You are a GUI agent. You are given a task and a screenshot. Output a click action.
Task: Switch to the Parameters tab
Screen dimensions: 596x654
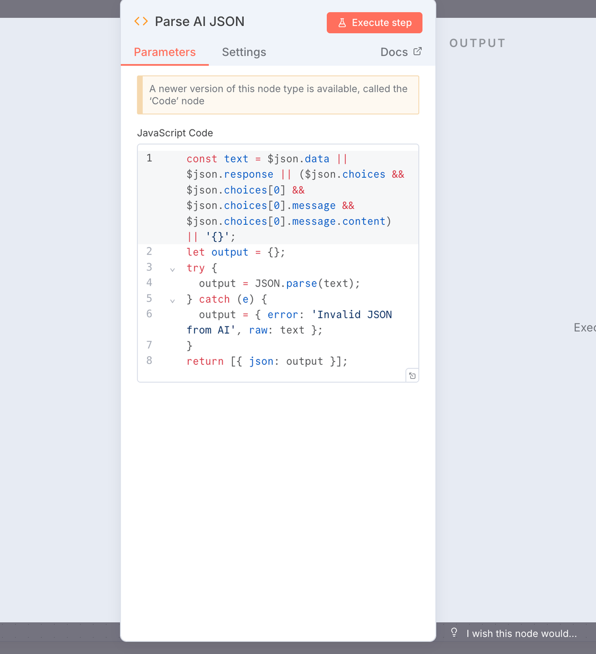164,52
